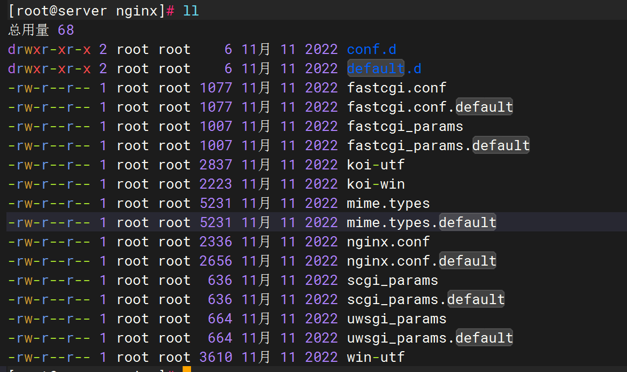Click the conf.d directory name
Screen dimensions: 627x372
pyautogui.click(x=371, y=49)
